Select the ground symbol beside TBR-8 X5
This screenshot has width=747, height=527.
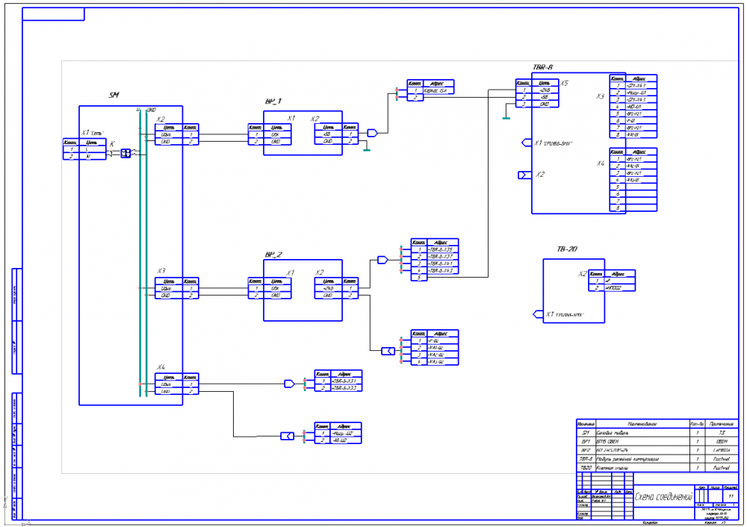point(506,115)
